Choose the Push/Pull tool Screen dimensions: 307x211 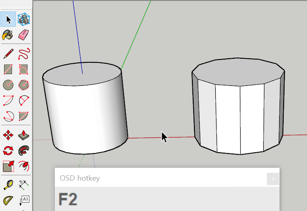tap(24, 135)
